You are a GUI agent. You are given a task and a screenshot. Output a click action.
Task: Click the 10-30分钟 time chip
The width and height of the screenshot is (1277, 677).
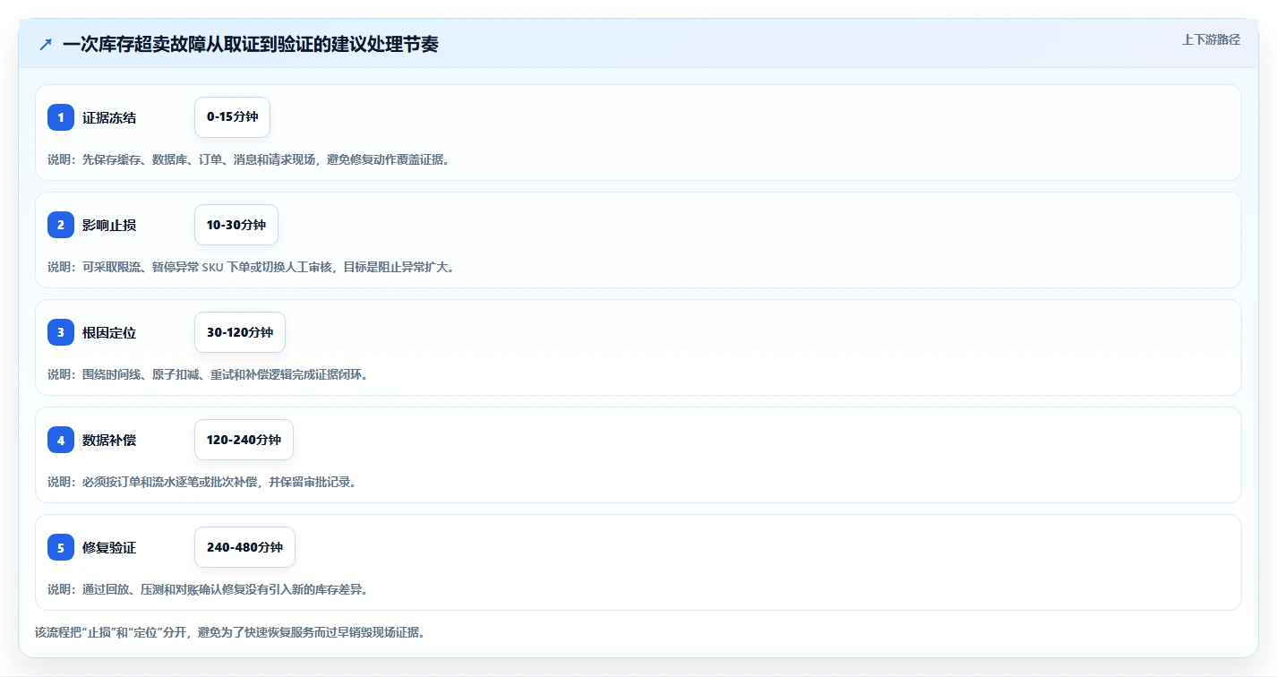pyautogui.click(x=236, y=225)
